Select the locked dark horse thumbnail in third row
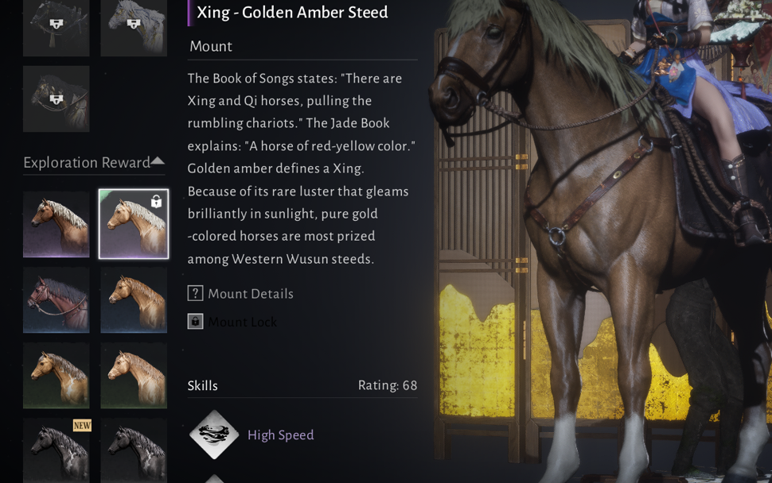Screen dimensions: 772x483 point(57,99)
